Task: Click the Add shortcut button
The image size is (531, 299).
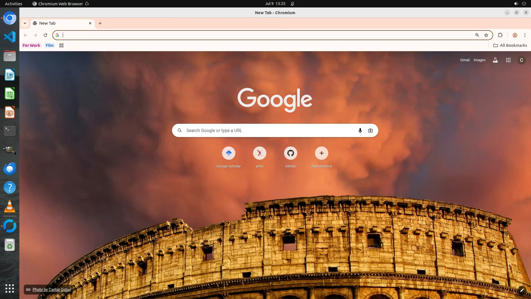Action: tap(321, 153)
